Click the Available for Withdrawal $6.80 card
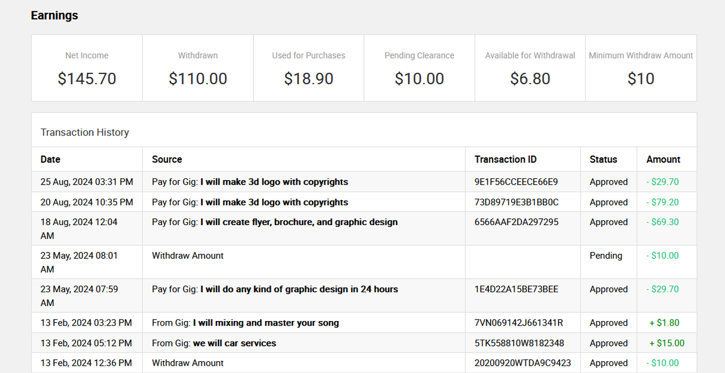725x373 pixels. 530,68
